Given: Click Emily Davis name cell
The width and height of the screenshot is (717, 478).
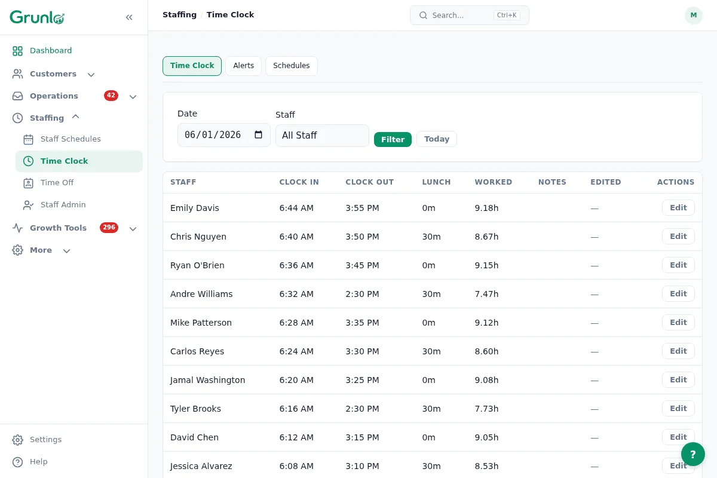Looking at the screenshot, I should point(195,208).
